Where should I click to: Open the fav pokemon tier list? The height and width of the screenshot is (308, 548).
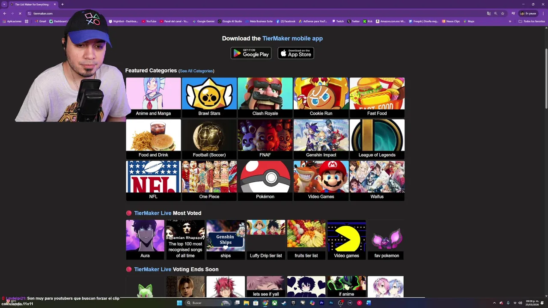click(x=387, y=240)
